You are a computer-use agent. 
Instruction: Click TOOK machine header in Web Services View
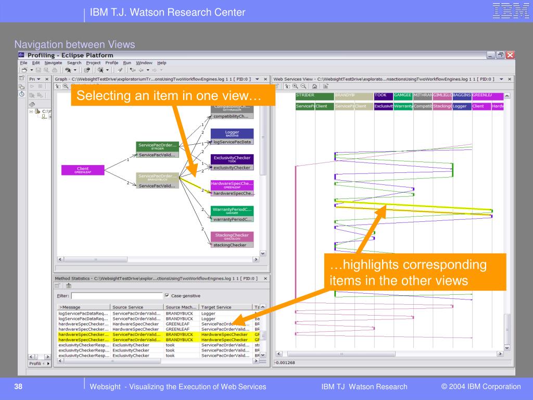(384, 96)
